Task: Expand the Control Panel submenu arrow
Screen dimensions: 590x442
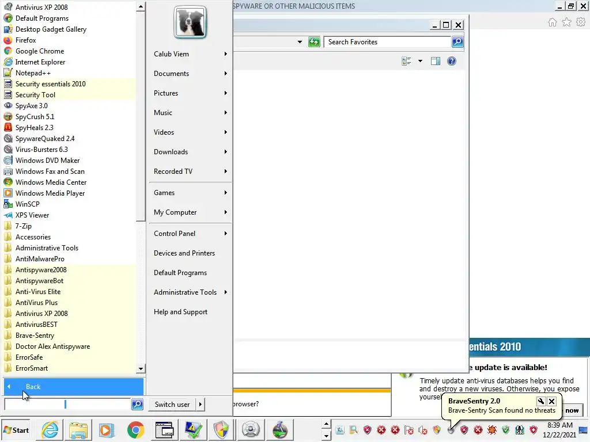Action: 225,234
